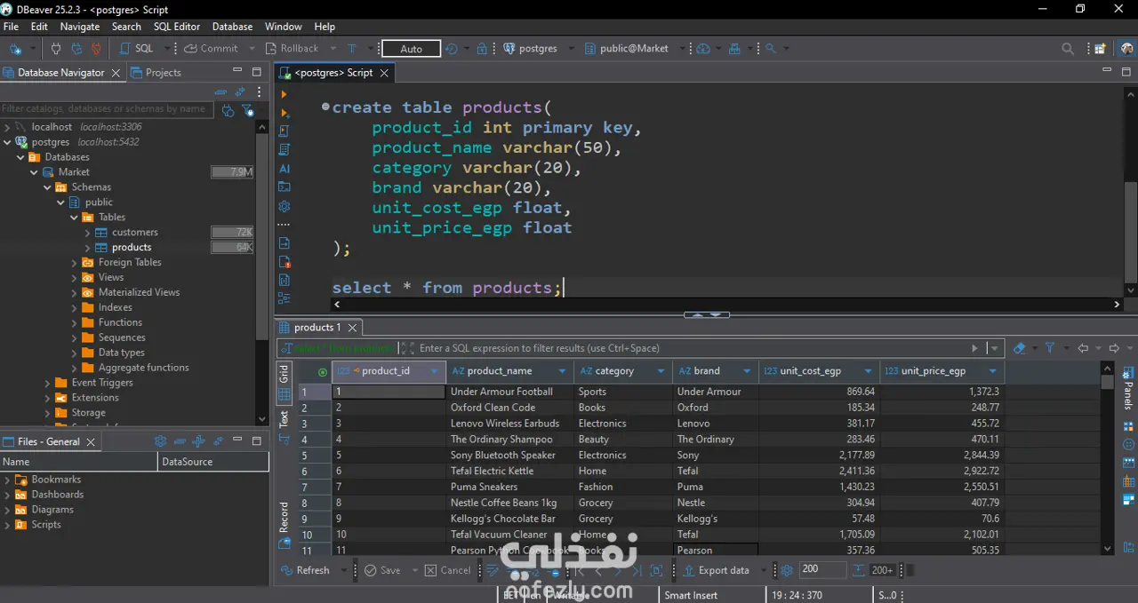Click the results filter funnel icon

pos(1050,348)
